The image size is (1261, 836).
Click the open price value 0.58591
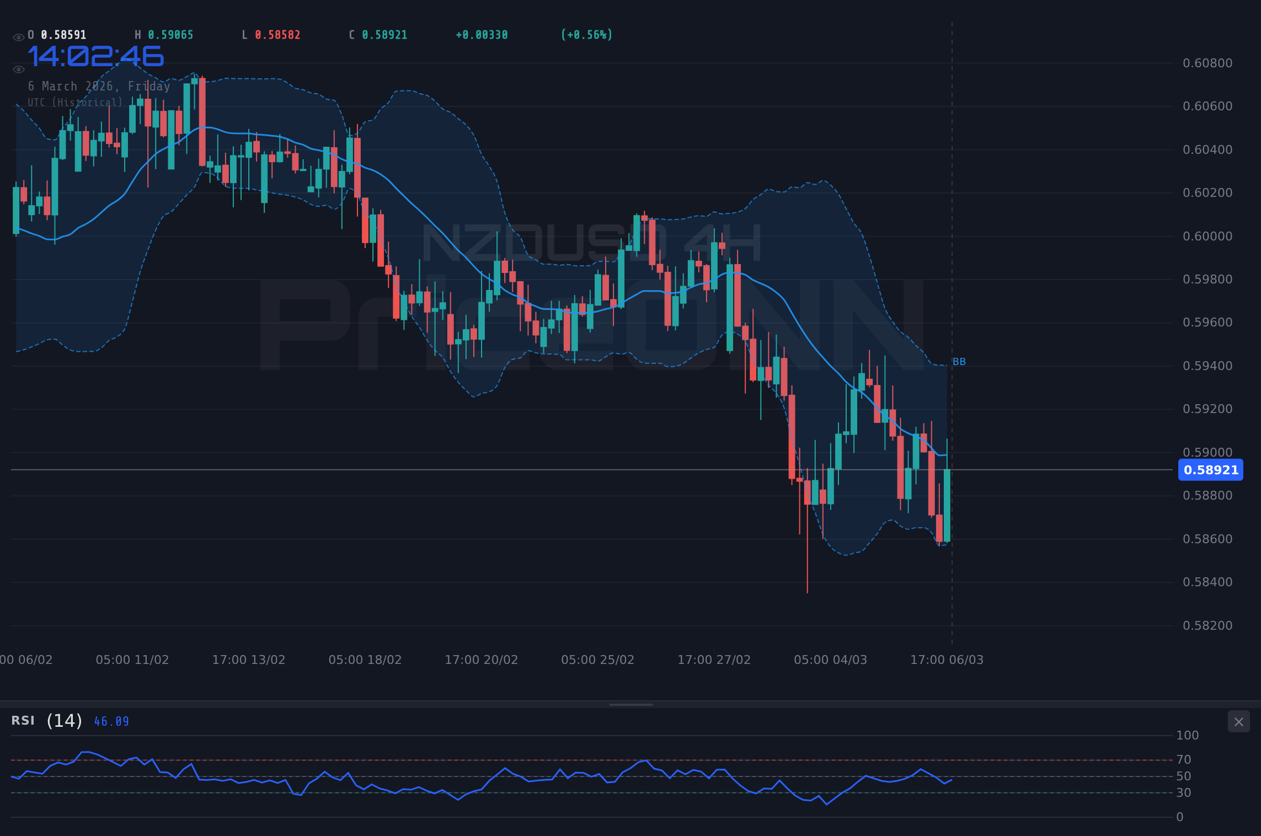[x=63, y=35]
